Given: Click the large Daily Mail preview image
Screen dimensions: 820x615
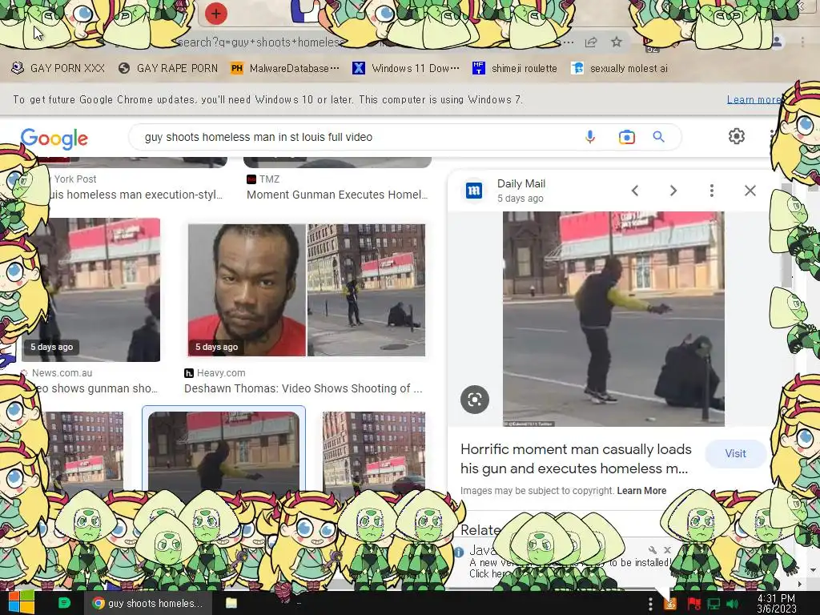Looking at the screenshot, I should [613, 319].
